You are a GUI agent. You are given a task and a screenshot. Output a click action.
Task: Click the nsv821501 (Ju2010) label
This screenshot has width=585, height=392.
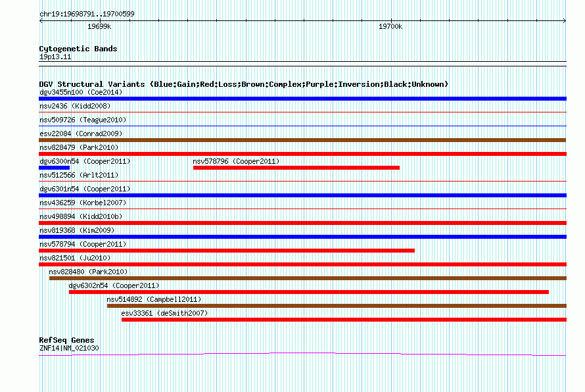point(75,258)
